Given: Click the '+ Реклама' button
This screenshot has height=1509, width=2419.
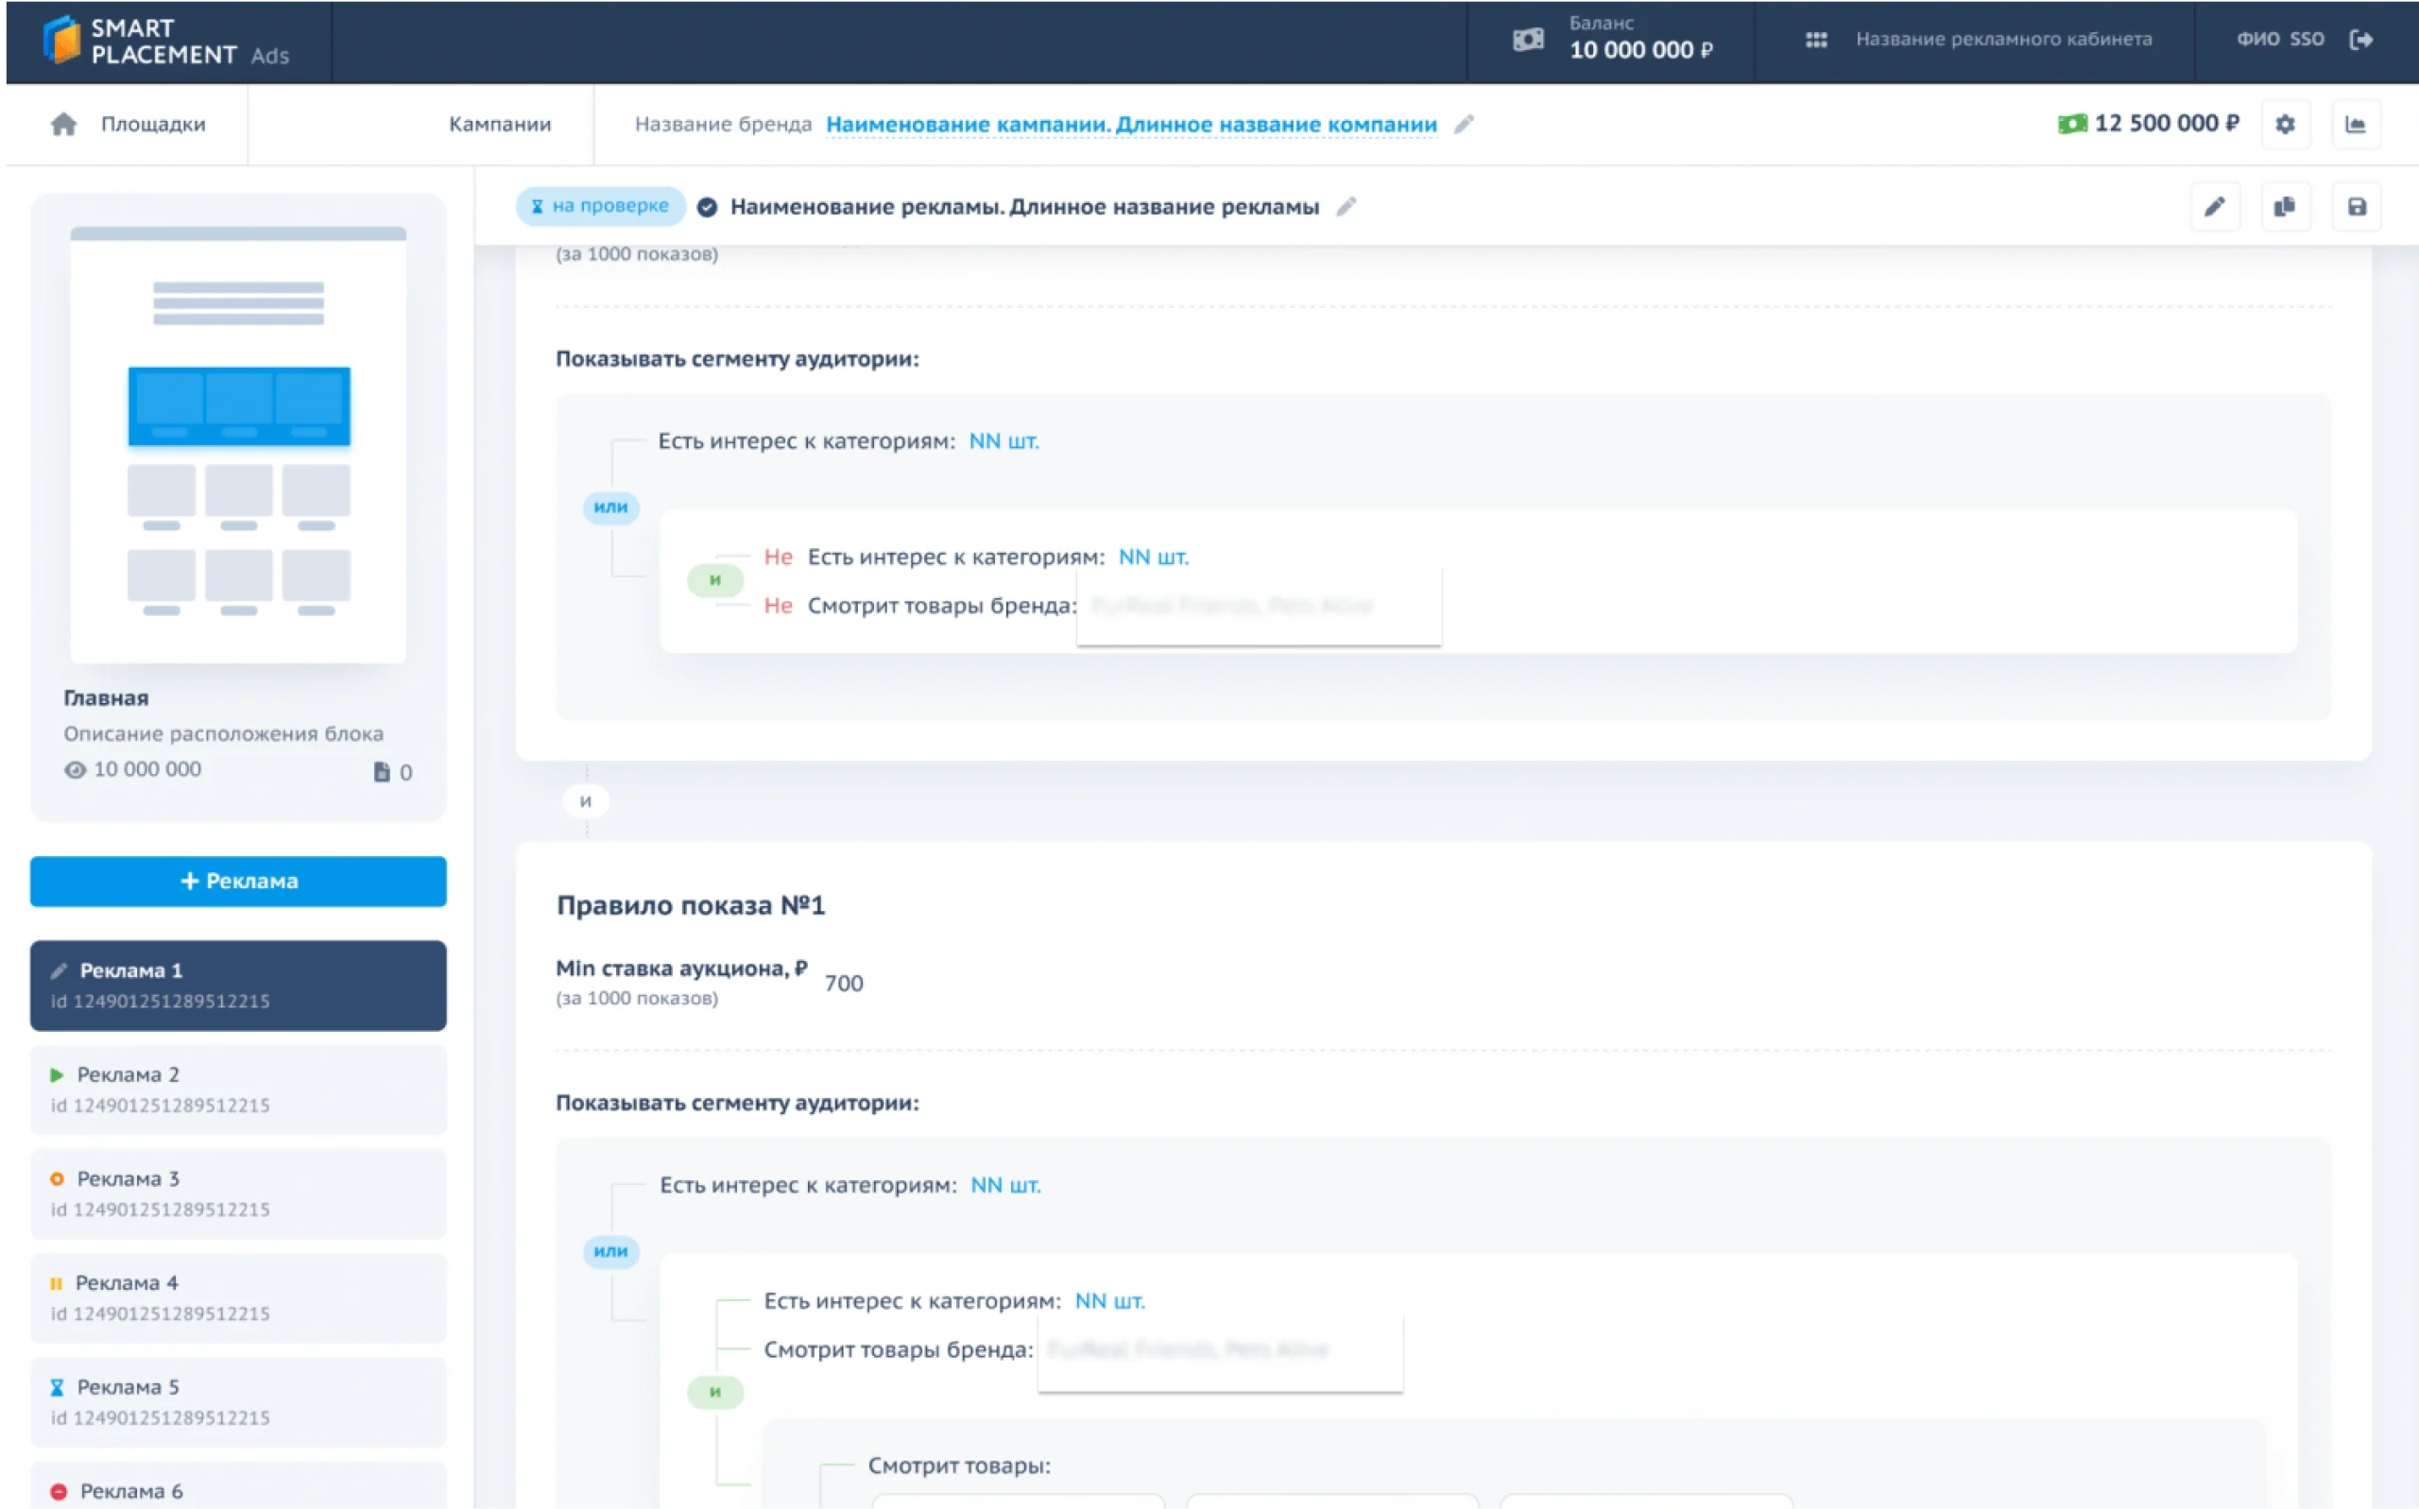Looking at the screenshot, I should coord(238,882).
